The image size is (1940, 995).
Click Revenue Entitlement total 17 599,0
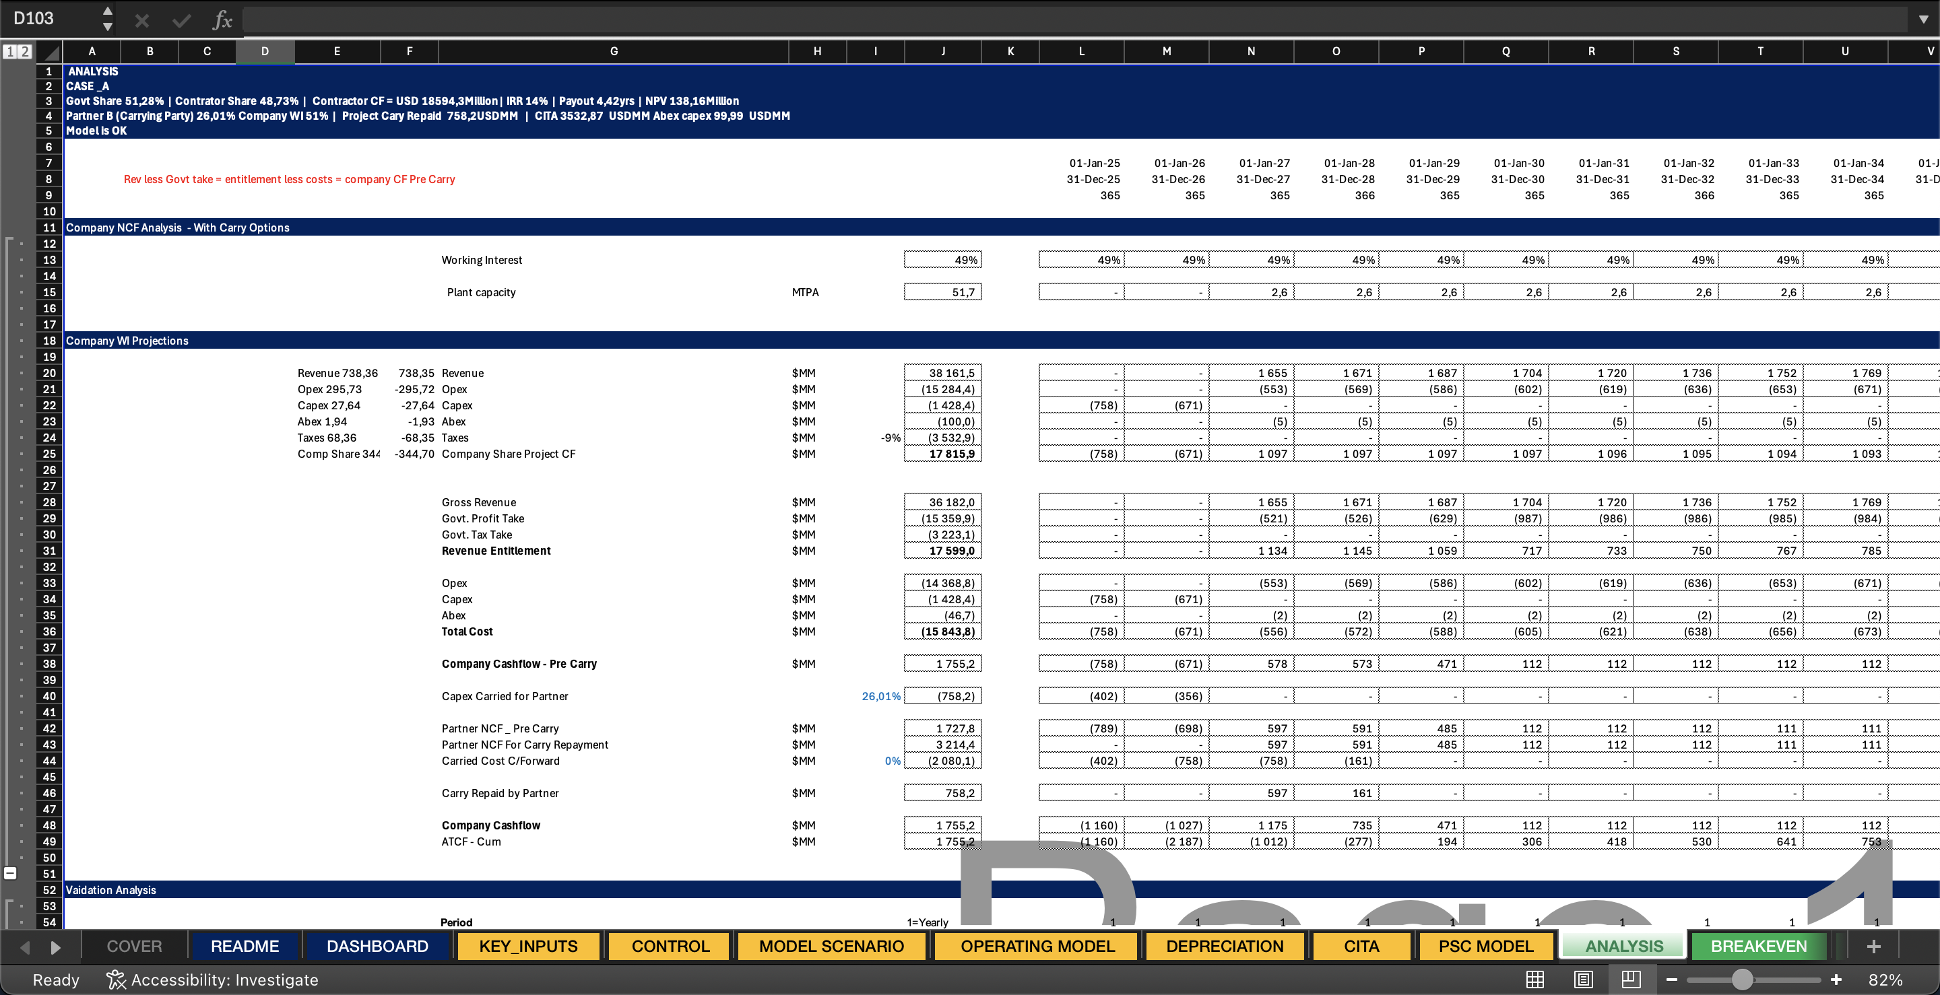pyautogui.click(x=943, y=551)
